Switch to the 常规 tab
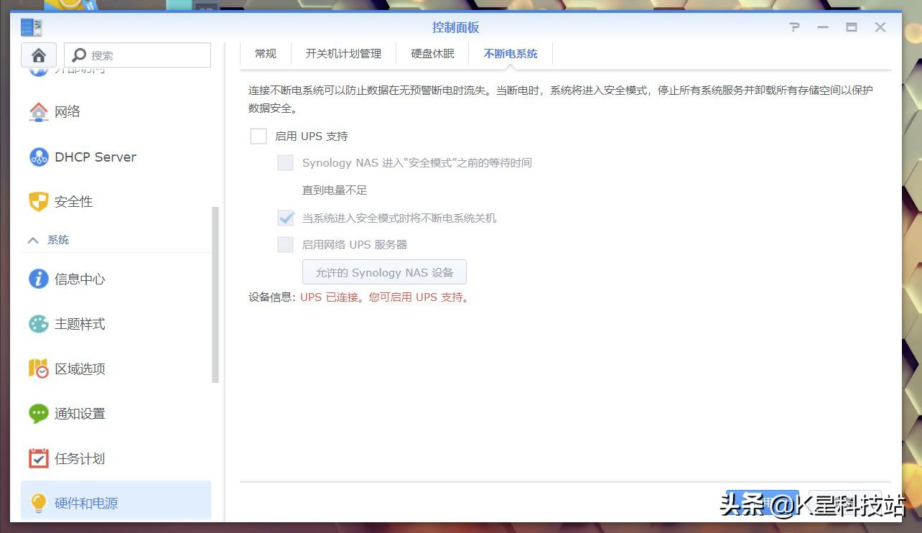Image resolution: width=922 pixels, height=533 pixels. click(264, 53)
